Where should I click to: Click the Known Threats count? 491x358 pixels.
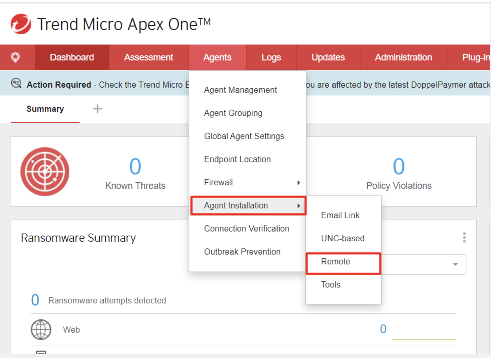tap(135, 166)
